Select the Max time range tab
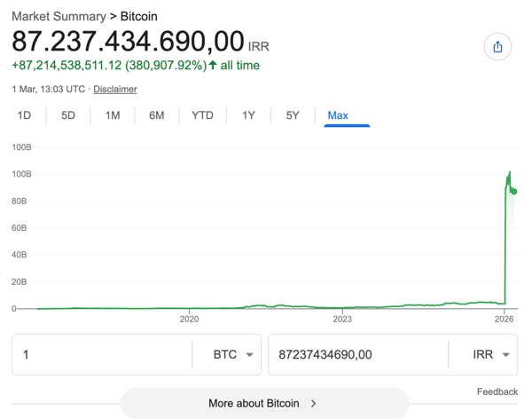532x419 pixels. [338, 115]
